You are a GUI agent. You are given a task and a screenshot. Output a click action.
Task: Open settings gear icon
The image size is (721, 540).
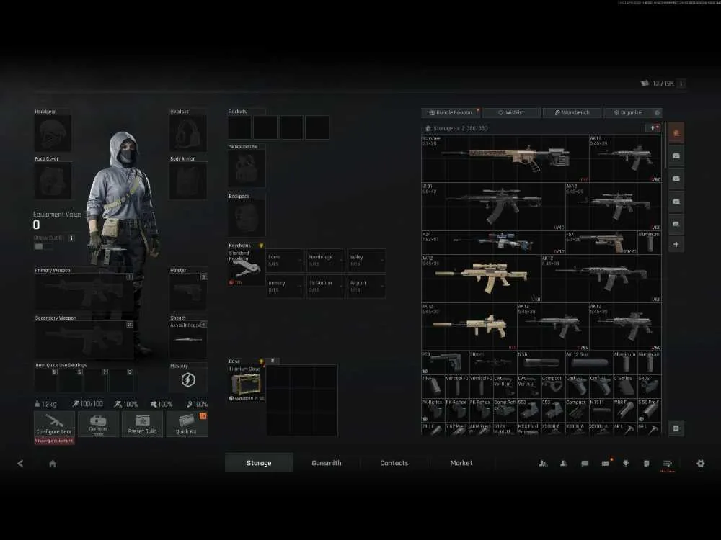(x=700, y=463)
